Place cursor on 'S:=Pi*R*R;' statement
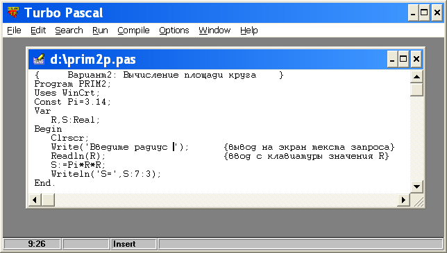447x253 pixels. (x=78, y=165)
